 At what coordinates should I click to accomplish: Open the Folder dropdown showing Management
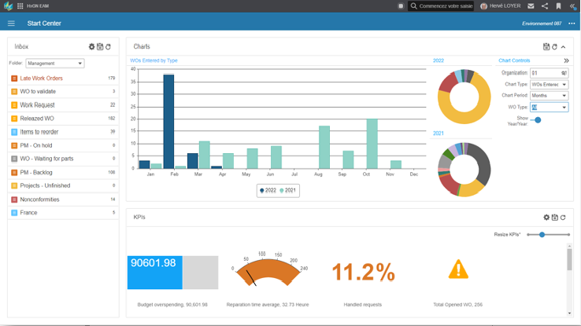(x=54, y=64)
